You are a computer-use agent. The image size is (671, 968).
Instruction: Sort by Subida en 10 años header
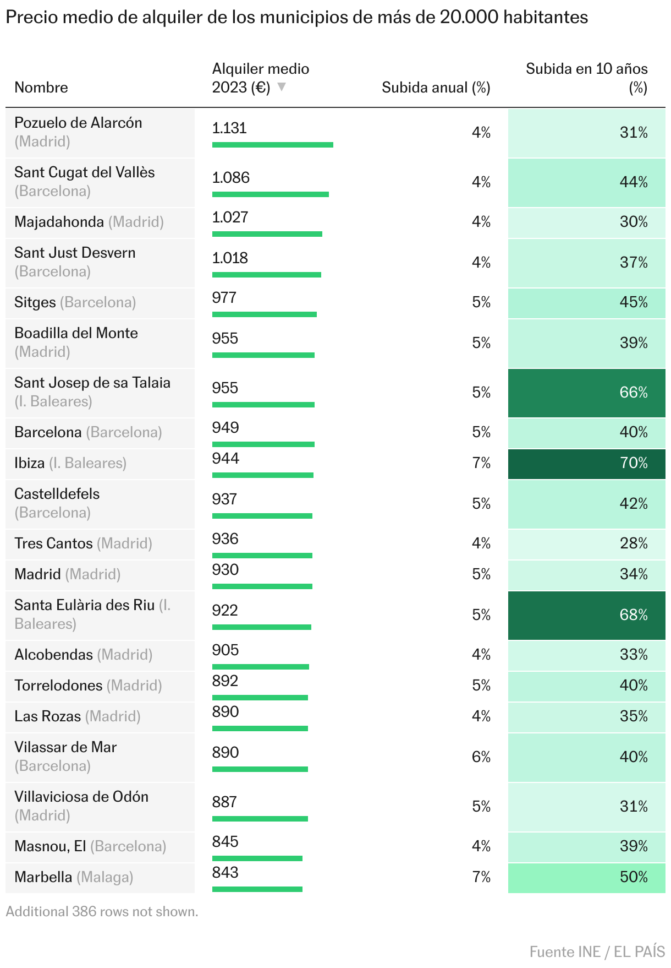(x=586, y=78)
